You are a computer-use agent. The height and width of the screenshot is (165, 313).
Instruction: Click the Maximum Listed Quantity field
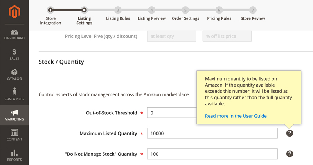point(212,133)
